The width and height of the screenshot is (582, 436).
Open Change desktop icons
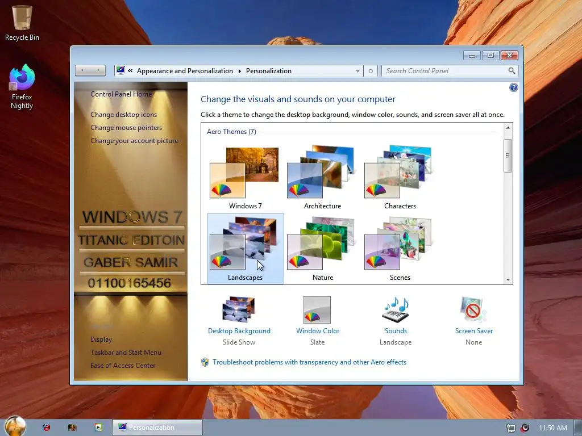(123, 115)
